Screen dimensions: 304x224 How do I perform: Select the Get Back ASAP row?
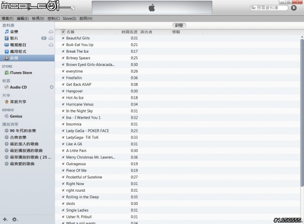click(x=178, y=84)
